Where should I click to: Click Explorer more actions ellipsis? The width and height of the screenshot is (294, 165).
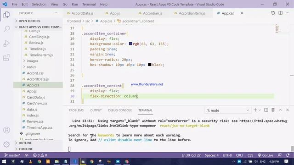click(57, 13)
